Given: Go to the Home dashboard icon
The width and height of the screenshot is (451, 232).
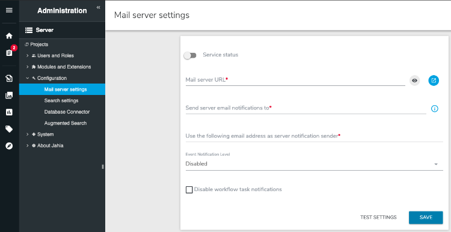Looking at the screenshot, I should coord(9,36).
